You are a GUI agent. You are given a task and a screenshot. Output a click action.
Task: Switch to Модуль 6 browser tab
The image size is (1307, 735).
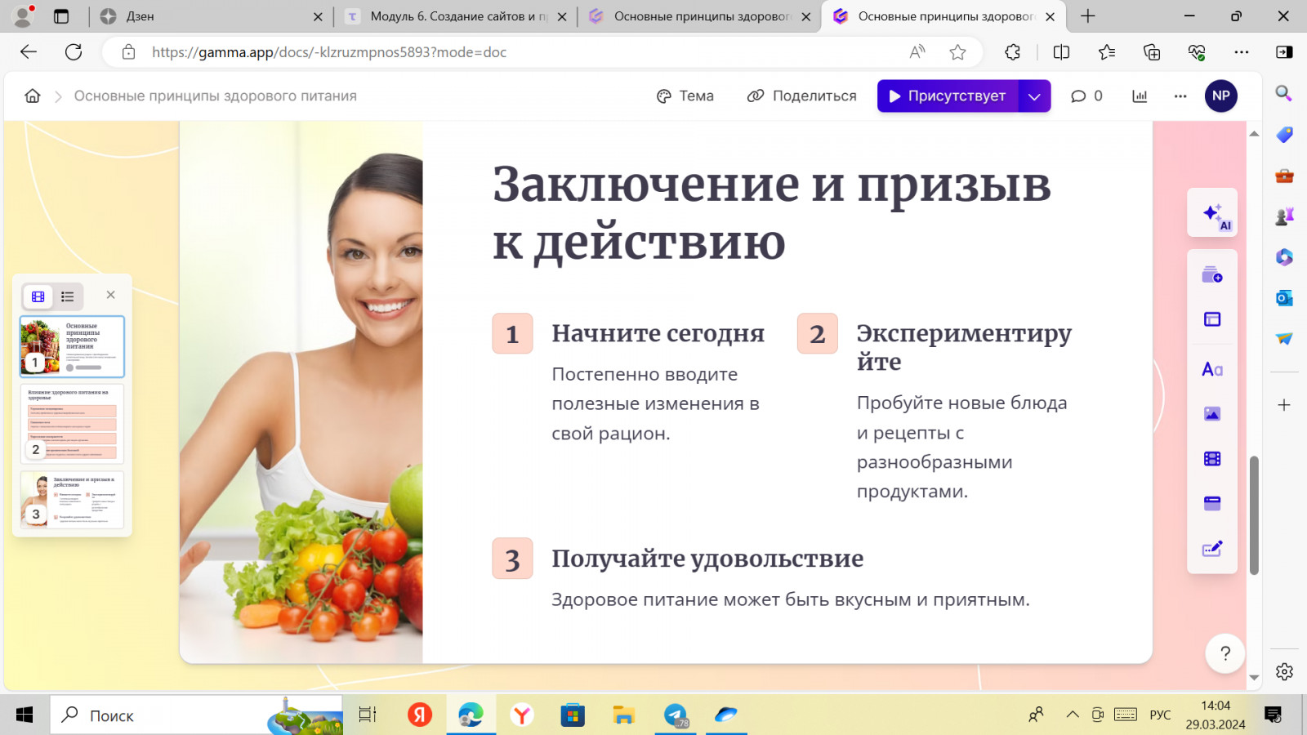(456, 16)
